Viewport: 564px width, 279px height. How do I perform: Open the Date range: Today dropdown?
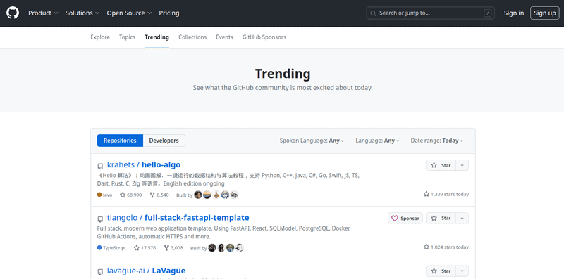point(436,141)
